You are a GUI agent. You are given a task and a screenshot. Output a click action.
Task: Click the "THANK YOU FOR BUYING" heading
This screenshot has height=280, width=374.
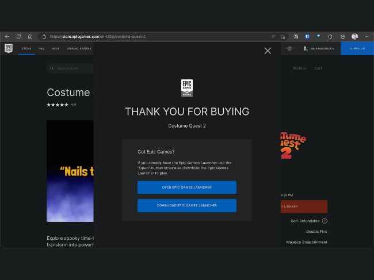187,112
